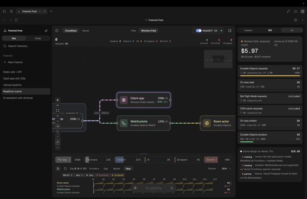The height and width of the screenshot is (199, 307).
Task: Zoom out on the canvas with minus
Action: pos(58,105)
